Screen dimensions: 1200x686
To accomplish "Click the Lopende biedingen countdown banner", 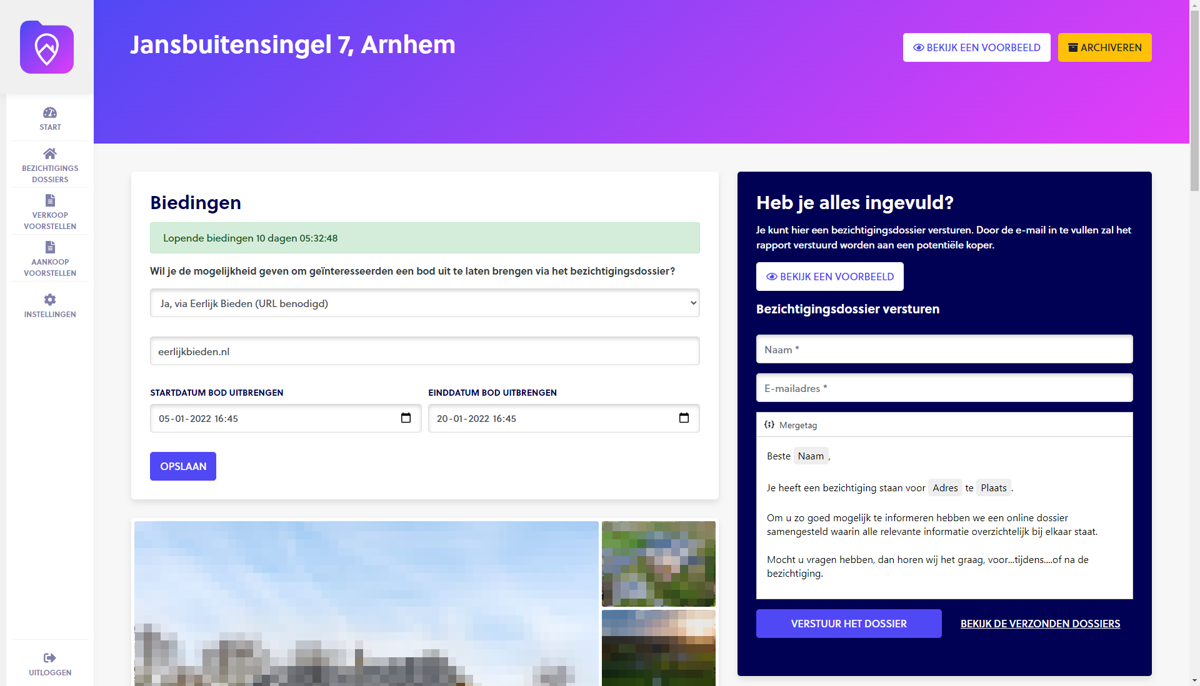I will click(x=424, y=238).
